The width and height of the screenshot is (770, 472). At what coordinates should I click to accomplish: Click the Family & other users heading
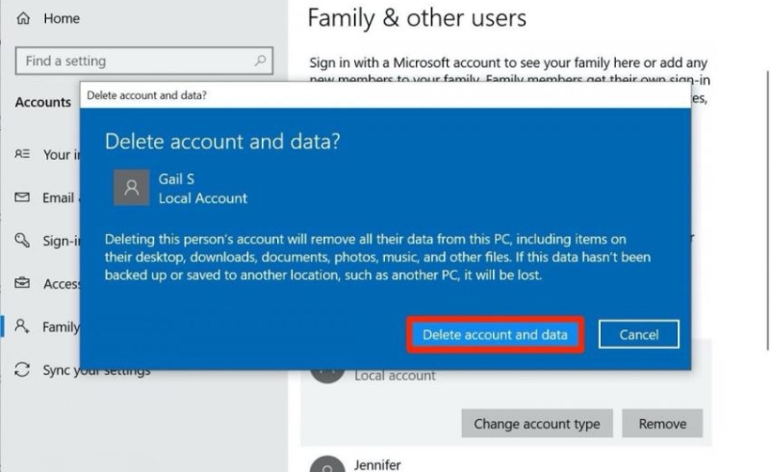[x=417, y=18]
